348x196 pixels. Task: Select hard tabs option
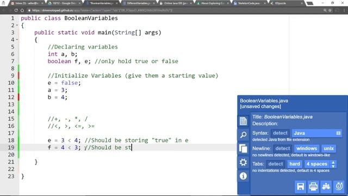295,164
